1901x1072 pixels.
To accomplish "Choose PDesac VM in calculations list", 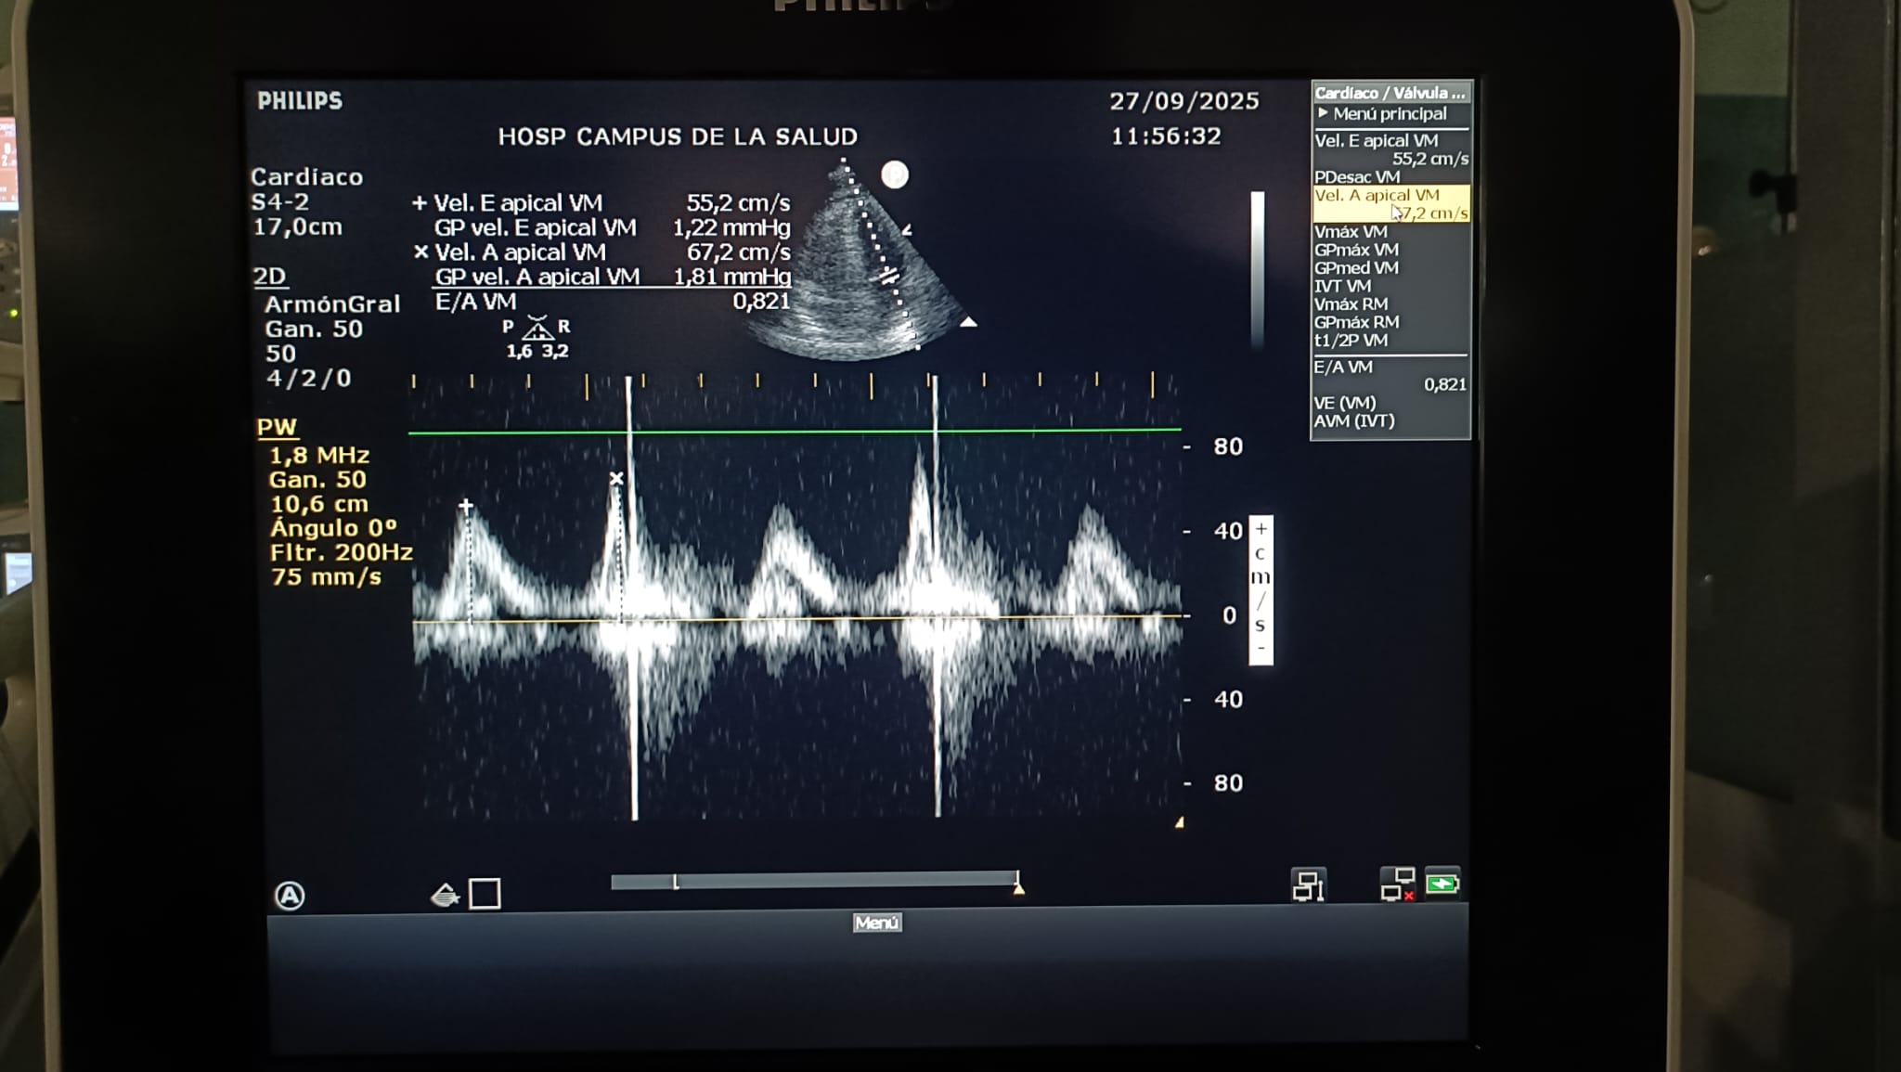I will pos(1357,176).
